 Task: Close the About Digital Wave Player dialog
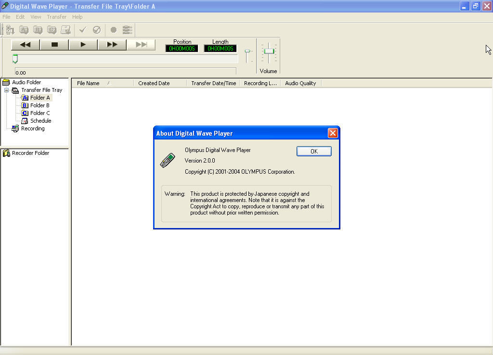pyautogui.click(x=332, y=133)
